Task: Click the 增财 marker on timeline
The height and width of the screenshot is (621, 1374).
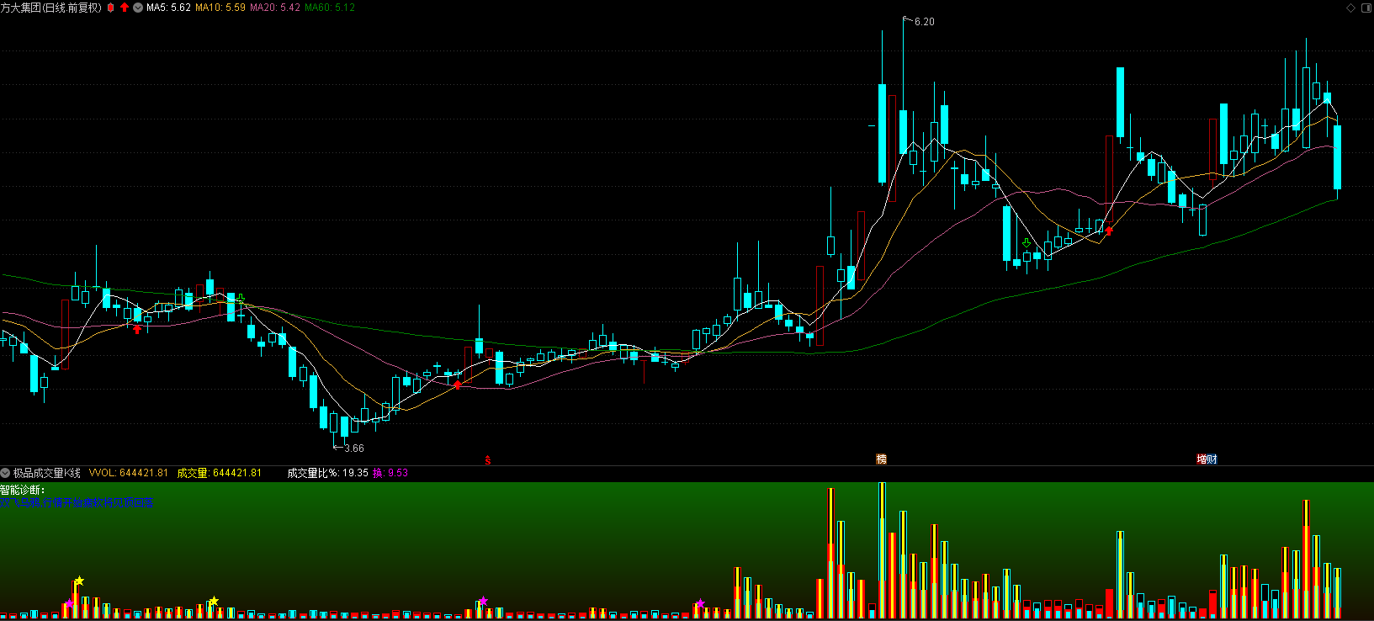Action: pos(1207,459)
